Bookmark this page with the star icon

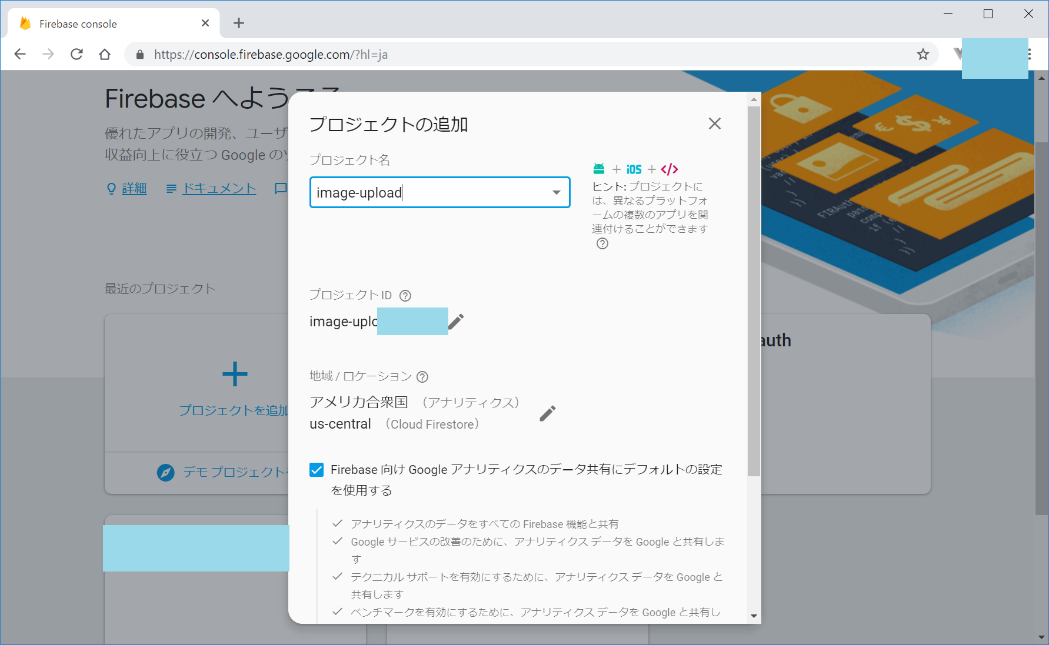[x=923, y=55]
